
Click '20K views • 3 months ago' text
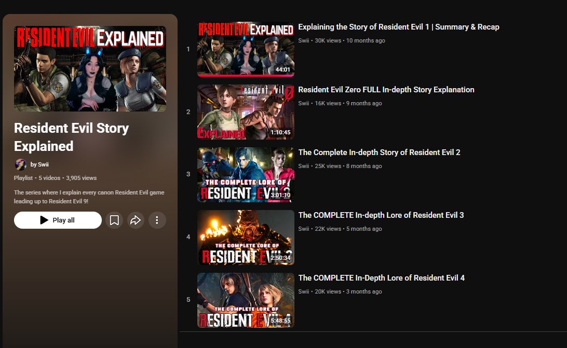tap(348, 291)
